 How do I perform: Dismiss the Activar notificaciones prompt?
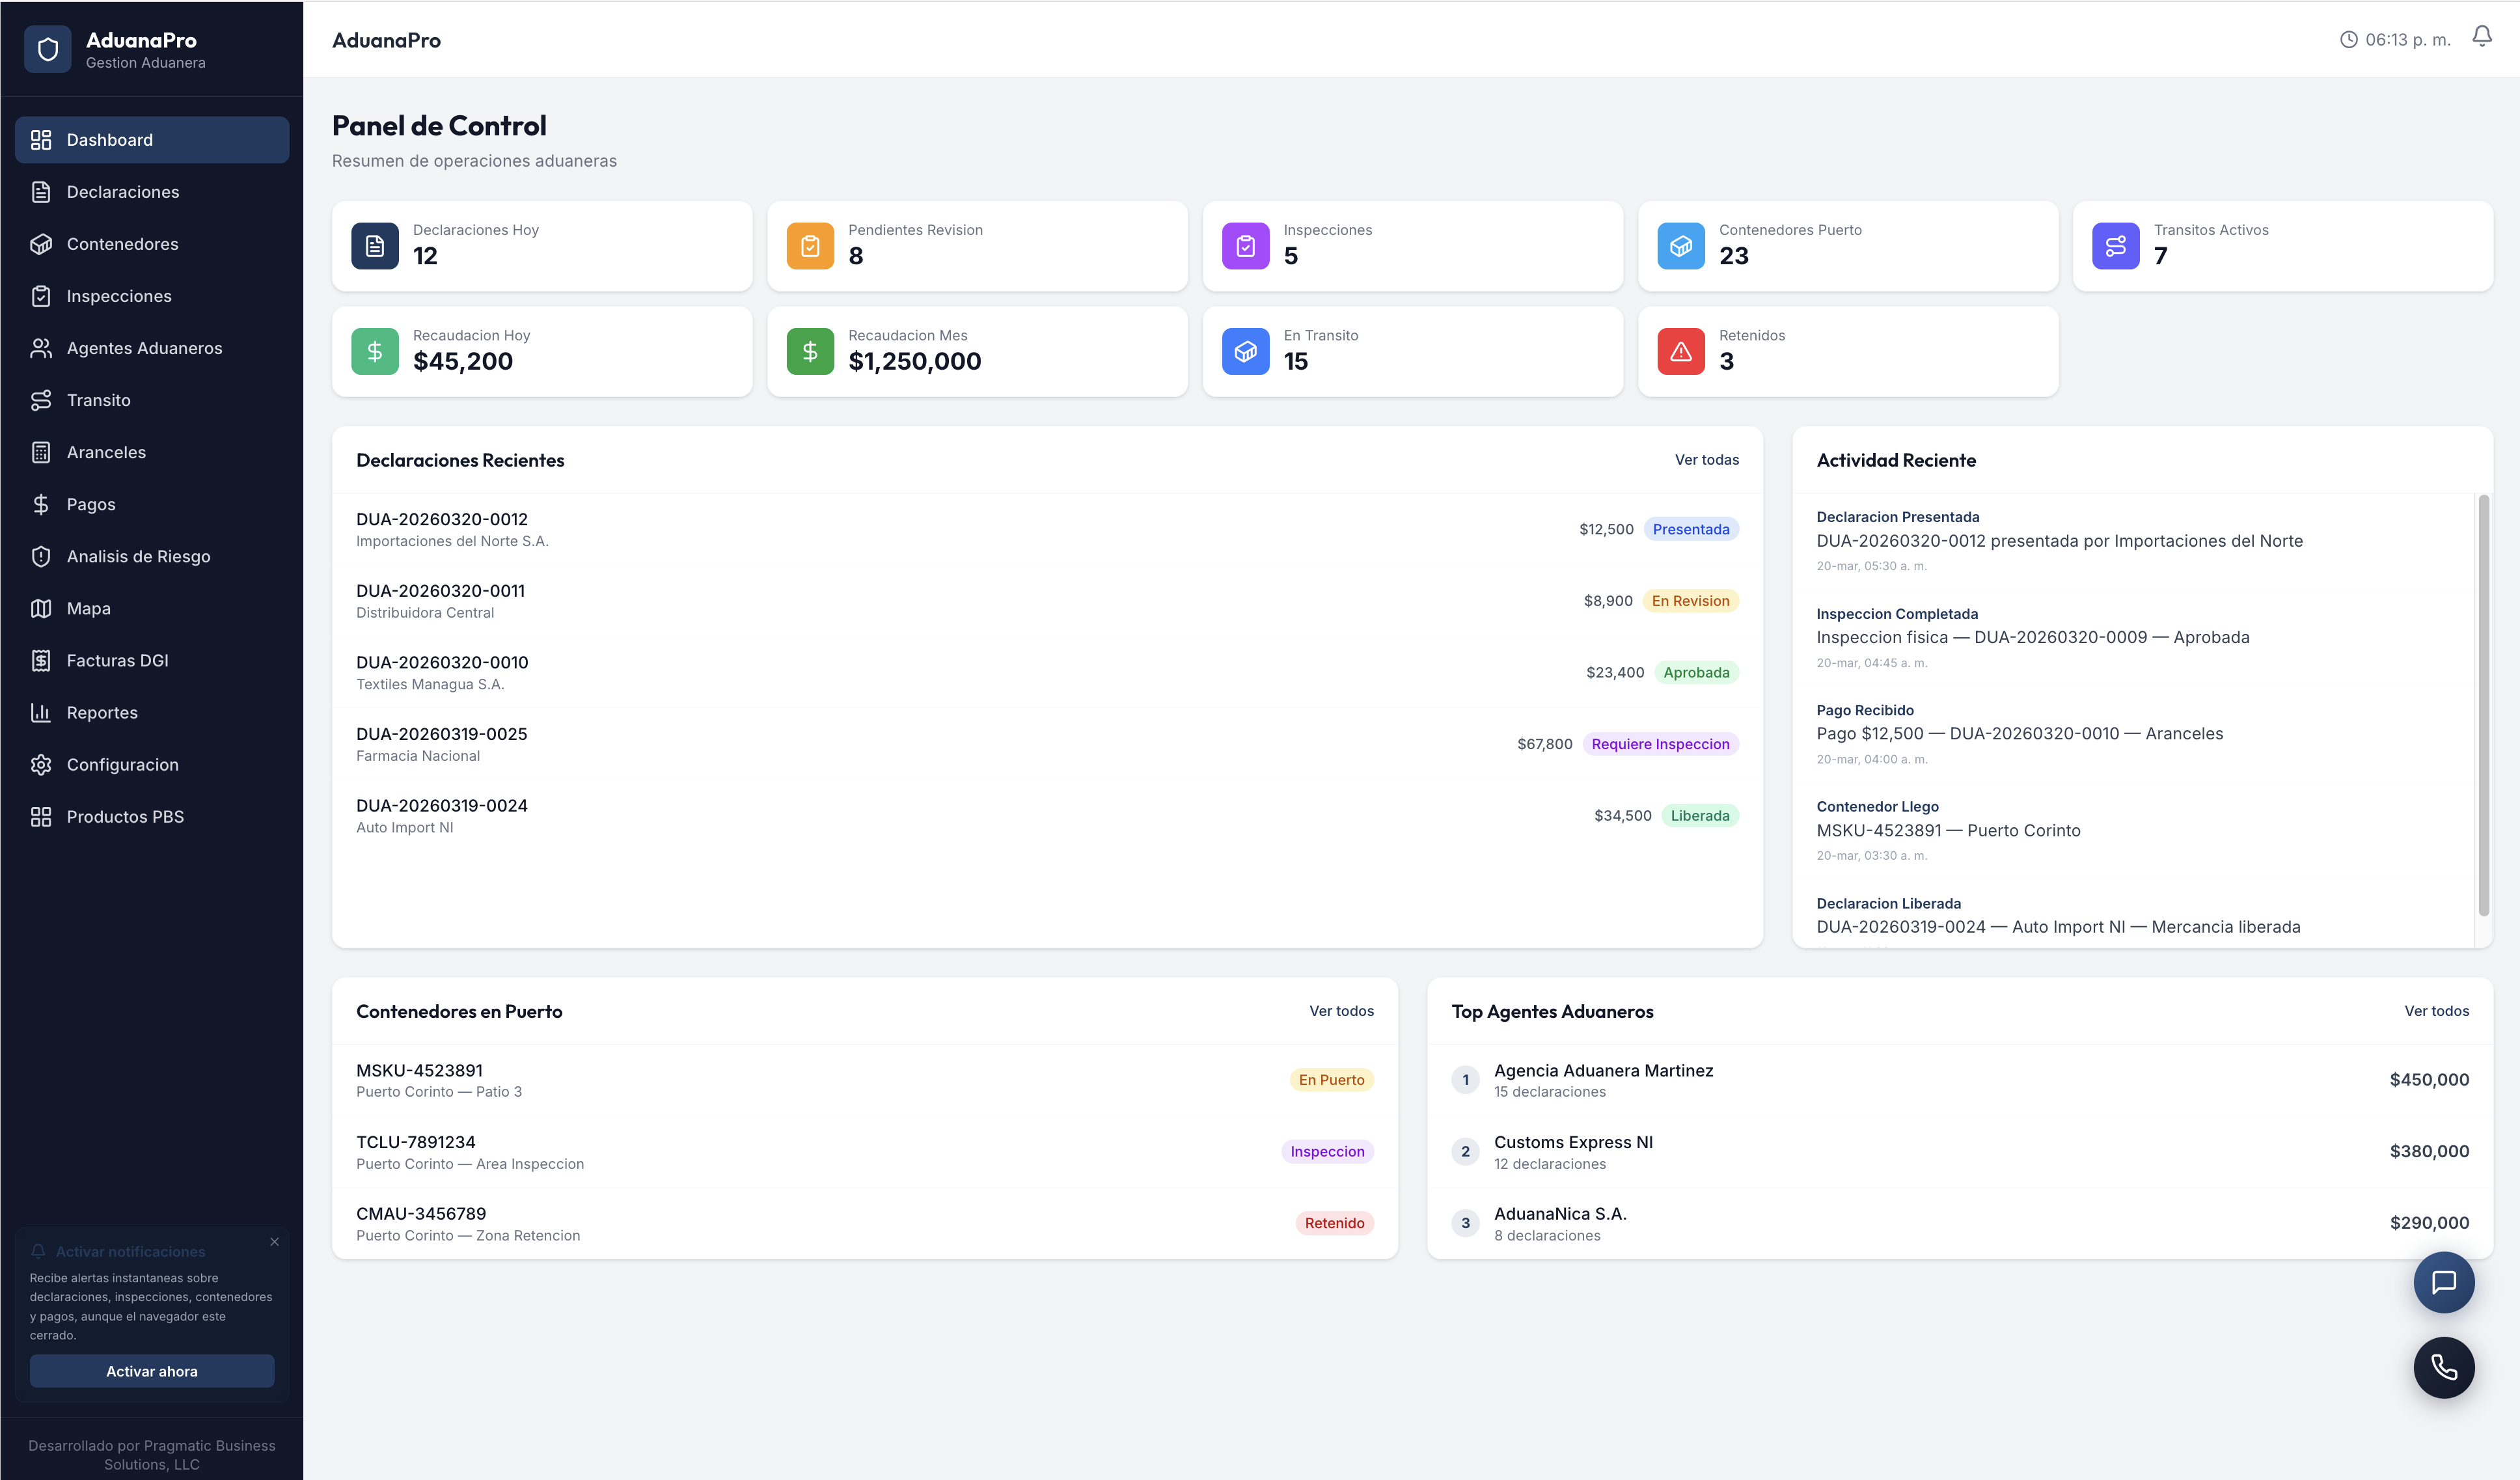274,1241
